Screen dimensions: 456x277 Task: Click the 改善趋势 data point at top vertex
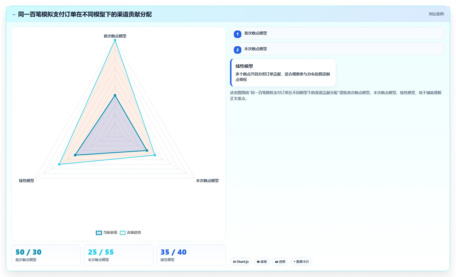[115, 40]
